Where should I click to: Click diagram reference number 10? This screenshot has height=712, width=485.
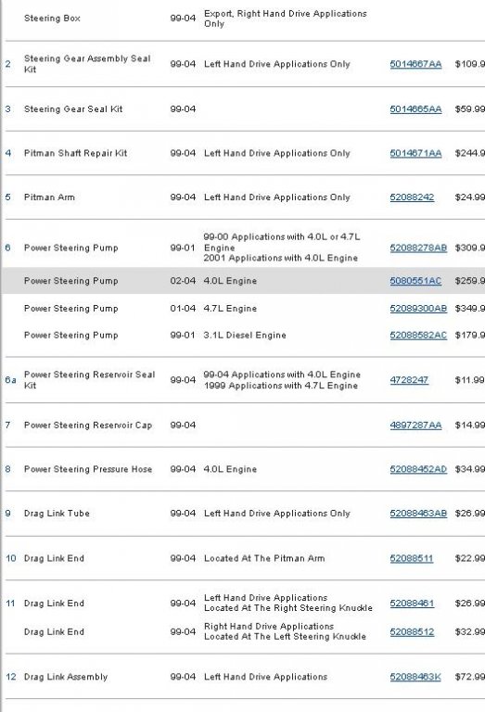pyautogui.click(x=11, y=558)
